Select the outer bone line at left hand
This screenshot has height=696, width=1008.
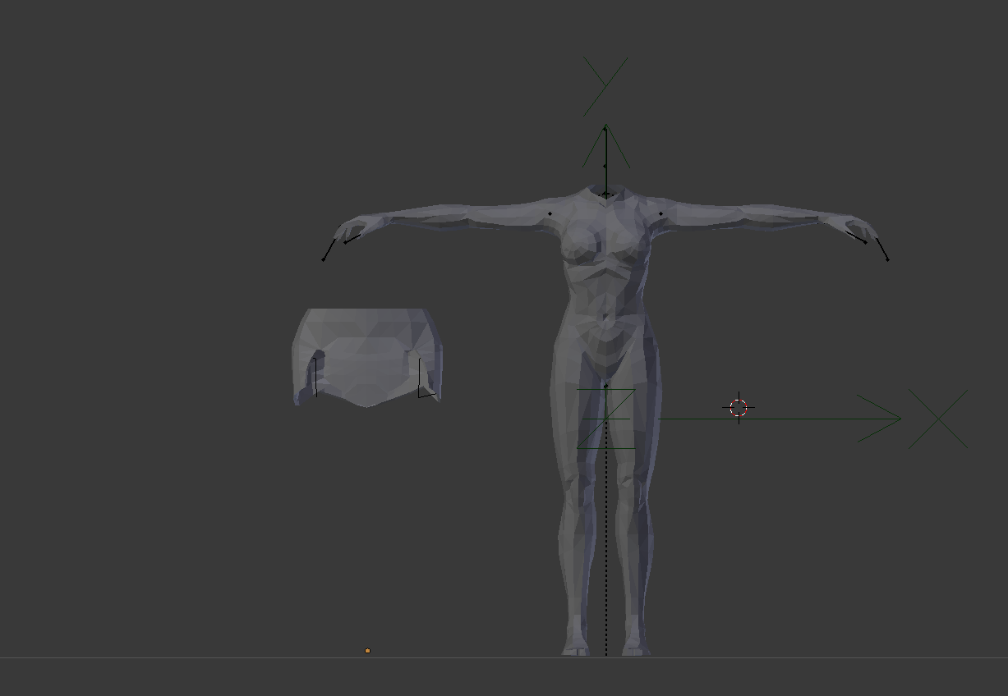[329, 250]
